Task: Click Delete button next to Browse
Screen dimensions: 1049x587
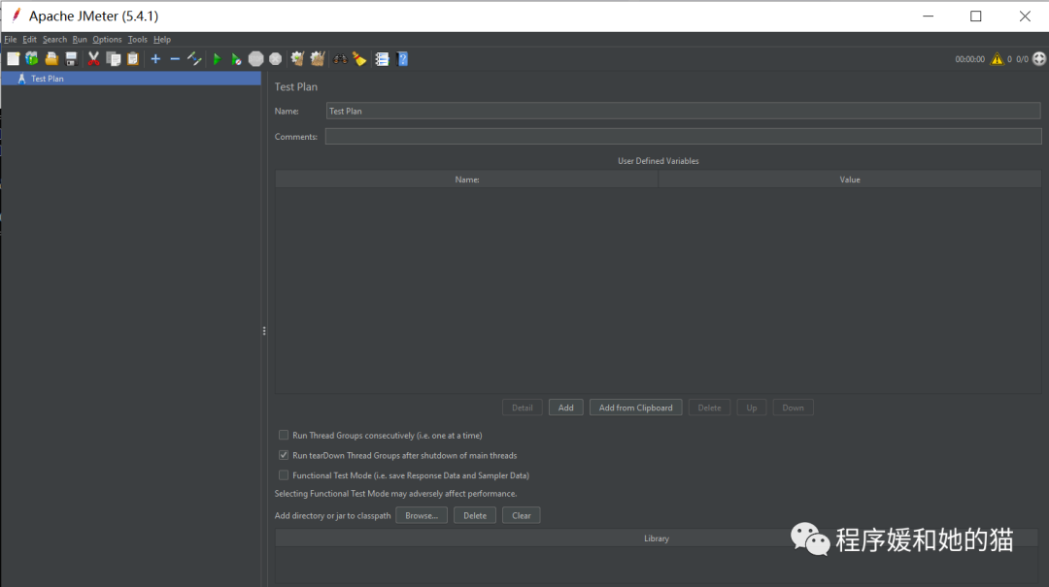Action: tap(475, 515)
